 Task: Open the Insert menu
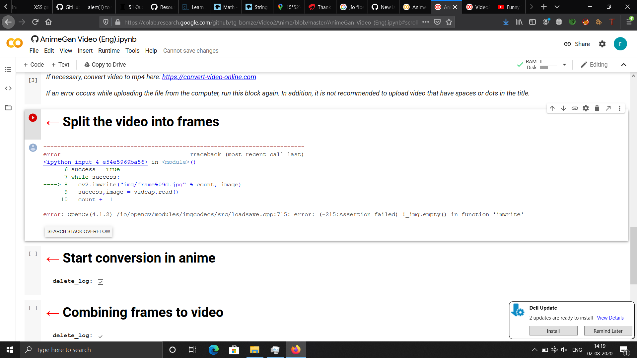85,51
